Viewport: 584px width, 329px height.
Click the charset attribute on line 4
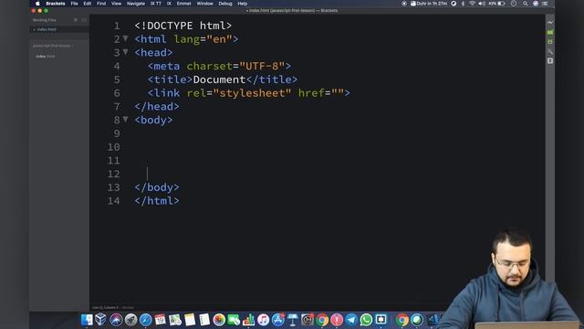coord(209,66)
